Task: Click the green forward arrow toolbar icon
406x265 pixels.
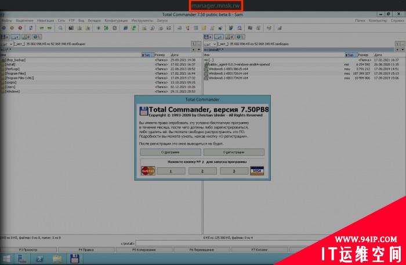Action: point(49,28)
